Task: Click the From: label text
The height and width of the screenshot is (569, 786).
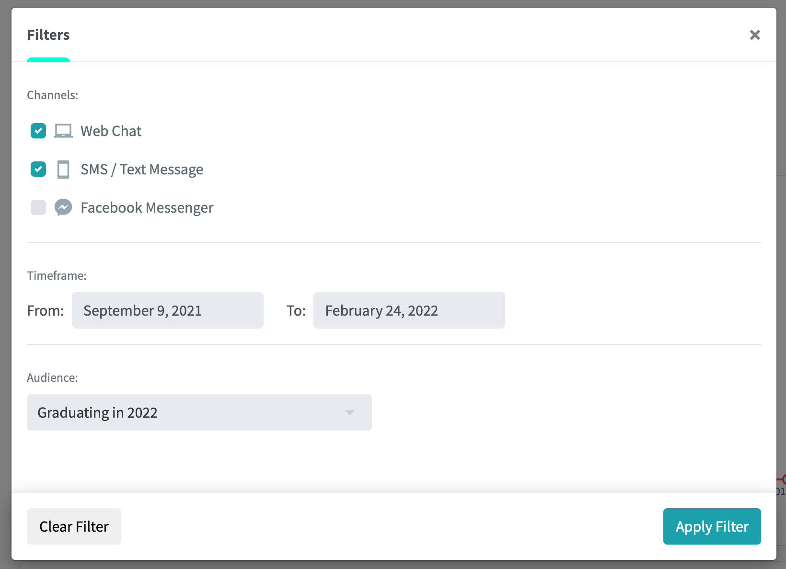Action: click(46, 311)
